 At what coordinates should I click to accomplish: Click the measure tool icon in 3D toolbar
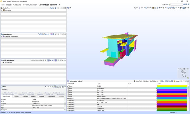coord(176,8)
